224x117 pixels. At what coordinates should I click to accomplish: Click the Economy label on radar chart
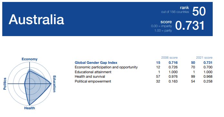(x=29, y=59)
